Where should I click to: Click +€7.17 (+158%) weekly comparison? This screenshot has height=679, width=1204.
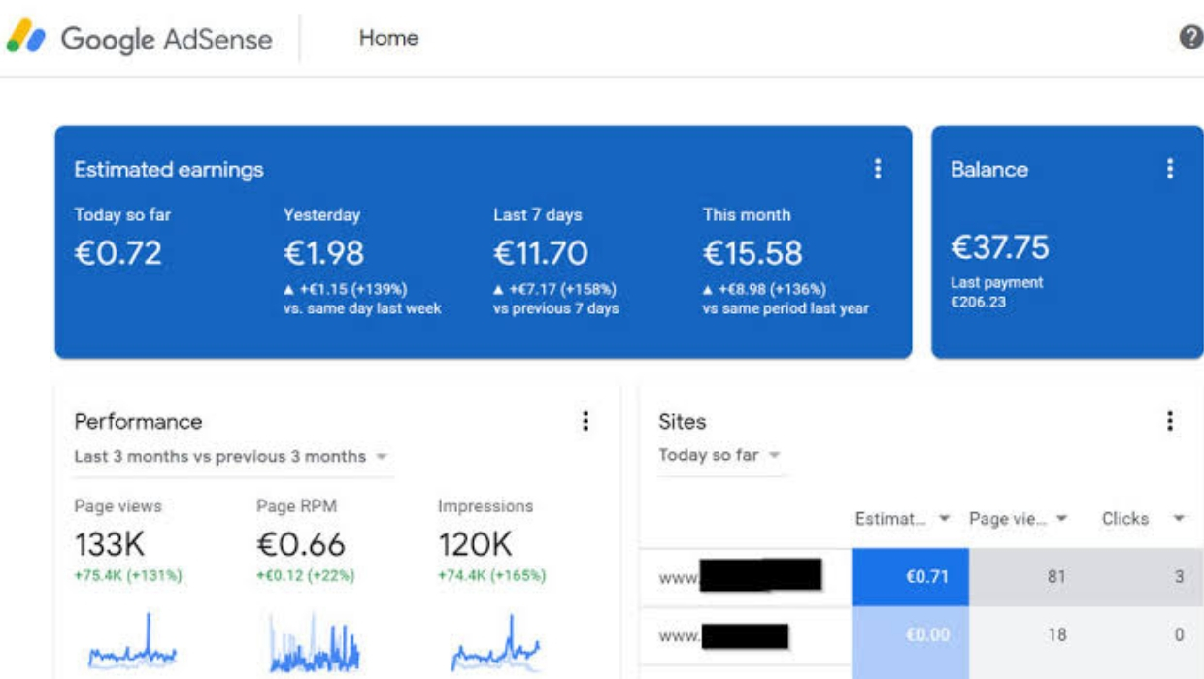[555, 289]
